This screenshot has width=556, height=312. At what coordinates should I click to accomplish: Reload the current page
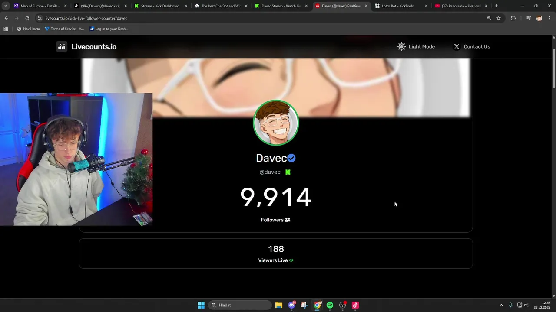(x=27, y=18)
